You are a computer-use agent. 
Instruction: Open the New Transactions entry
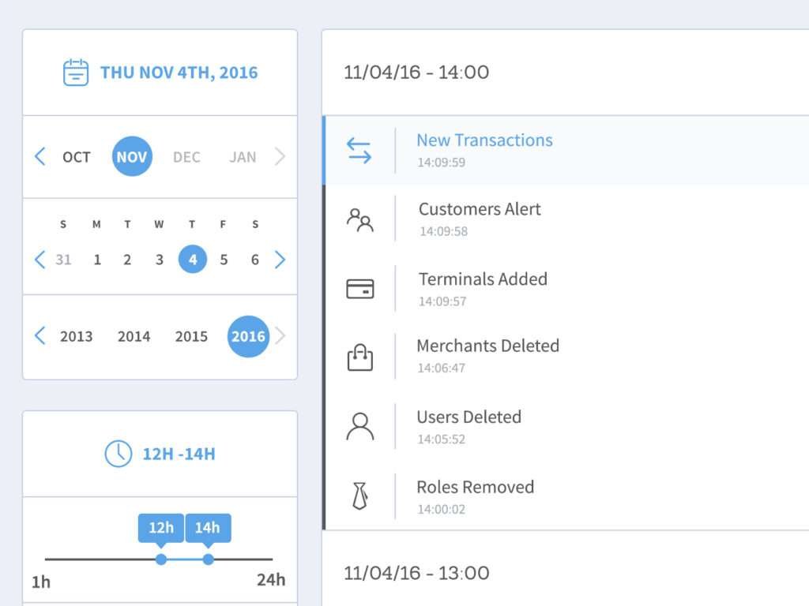(484, 140)
